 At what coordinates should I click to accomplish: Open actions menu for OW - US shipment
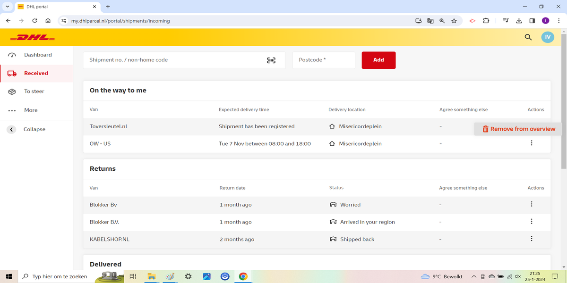[x=532, y=143]
